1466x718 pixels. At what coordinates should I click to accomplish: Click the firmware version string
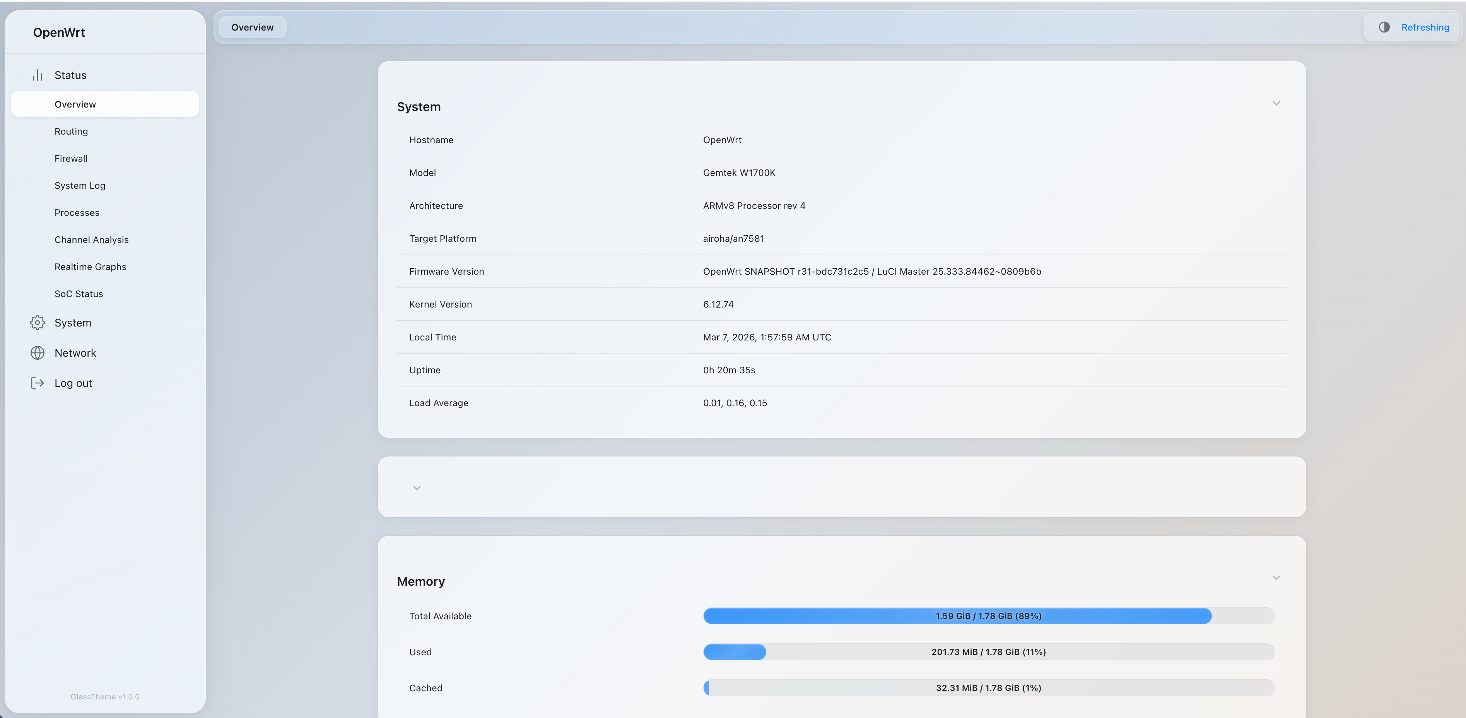click(872, 272)
